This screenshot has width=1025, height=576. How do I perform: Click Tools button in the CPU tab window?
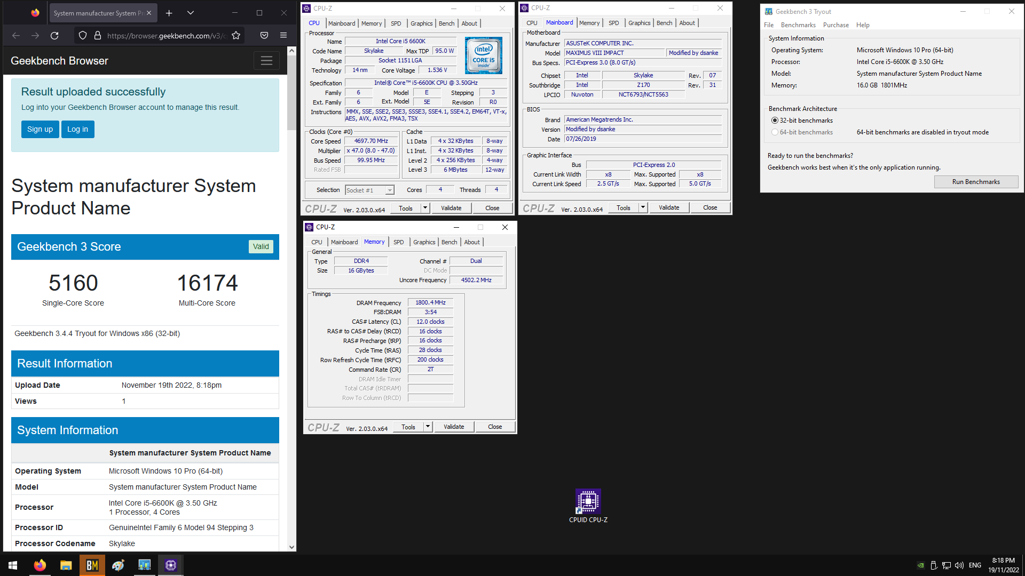[x=406, y=208]
